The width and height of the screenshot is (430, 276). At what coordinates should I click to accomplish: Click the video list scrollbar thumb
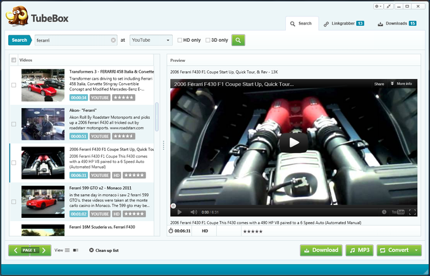(x=157, y=117)
